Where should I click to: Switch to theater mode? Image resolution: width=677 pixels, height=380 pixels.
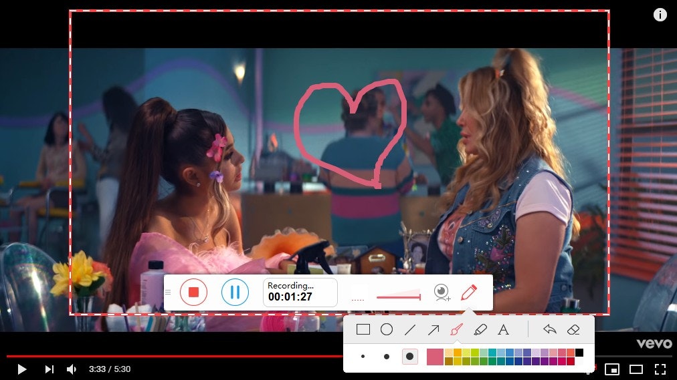(636, 369)
